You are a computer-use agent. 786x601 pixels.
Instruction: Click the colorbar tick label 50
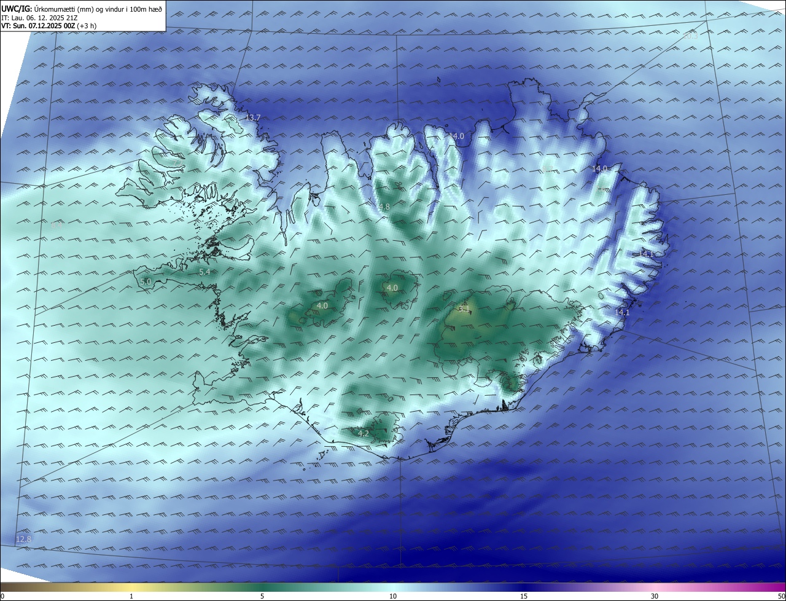pyautogui.click(x=781, y=596)
